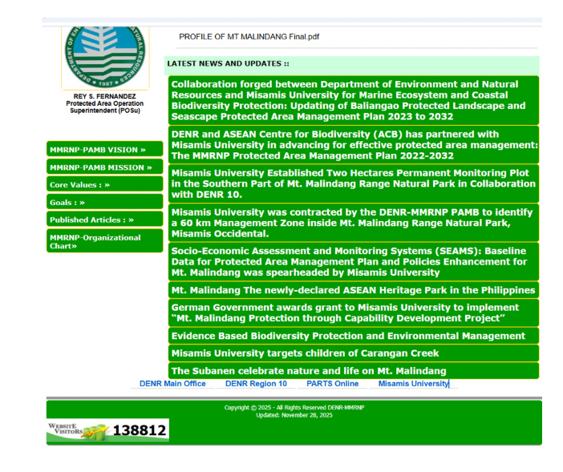Open the PARTS Online link
The image size is (563, 472).
(333, 383)
